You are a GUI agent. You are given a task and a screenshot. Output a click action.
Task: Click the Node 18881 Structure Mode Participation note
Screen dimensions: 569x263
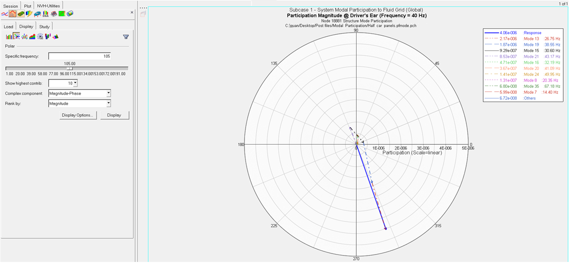point(356,21)
